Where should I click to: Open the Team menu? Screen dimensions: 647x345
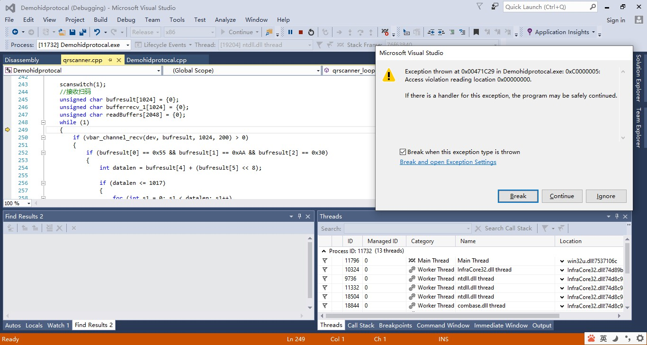coord(153,19)
